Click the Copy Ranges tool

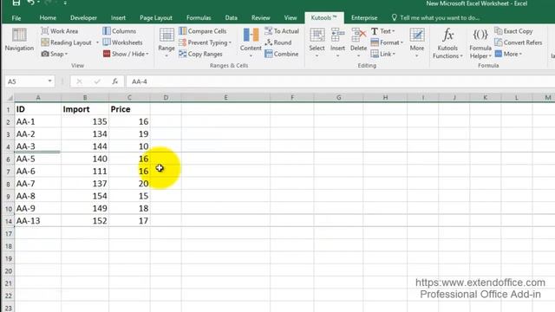click(200, 54)
